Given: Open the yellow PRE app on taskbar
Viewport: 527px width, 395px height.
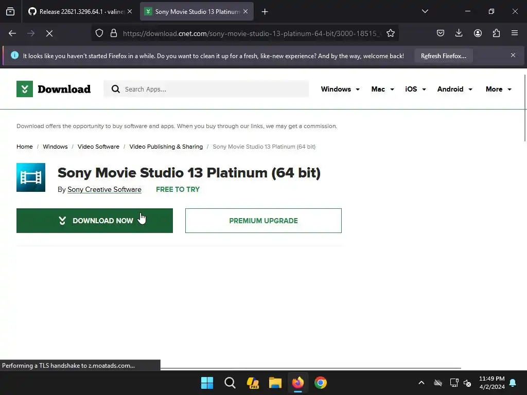Looking at the screenshot, I should click(x=252, y=383).
